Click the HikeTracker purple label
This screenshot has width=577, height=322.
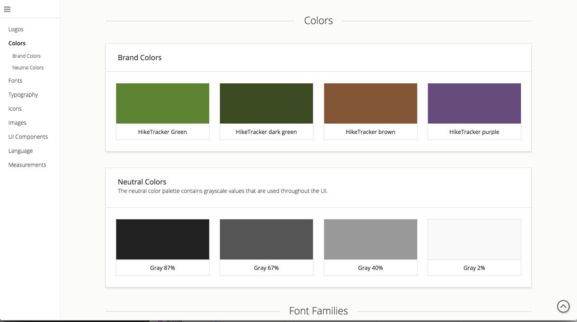pyautogui.click(x=474, y=132)
